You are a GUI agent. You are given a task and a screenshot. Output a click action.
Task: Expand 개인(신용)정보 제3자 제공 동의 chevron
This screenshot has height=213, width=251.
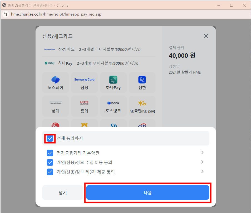(202, 171)
